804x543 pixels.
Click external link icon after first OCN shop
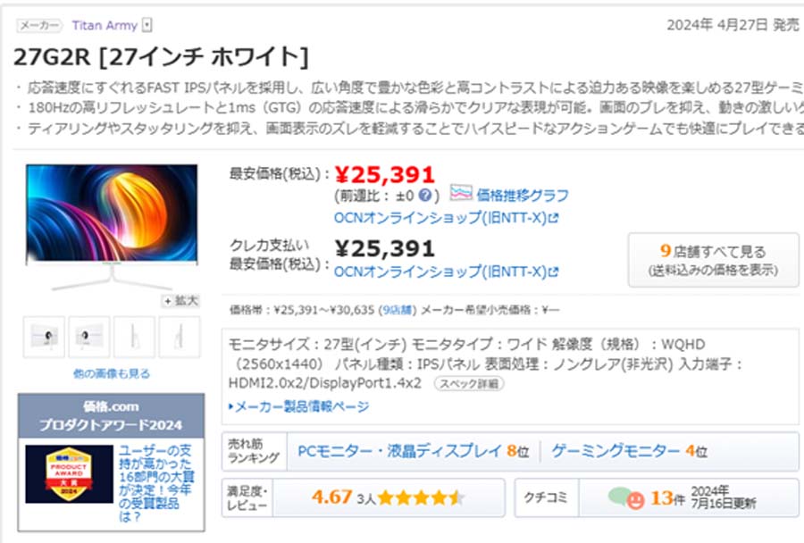553,219
